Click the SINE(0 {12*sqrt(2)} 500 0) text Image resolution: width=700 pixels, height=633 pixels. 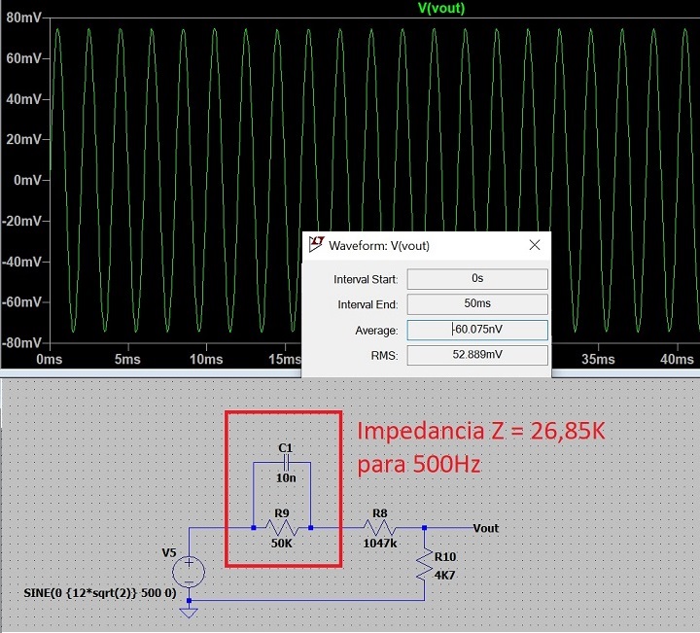(x=100, y=593)
